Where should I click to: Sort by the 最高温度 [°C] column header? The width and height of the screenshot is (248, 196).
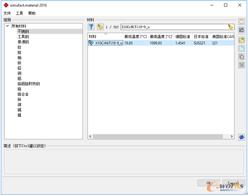[x=161, y=37]
